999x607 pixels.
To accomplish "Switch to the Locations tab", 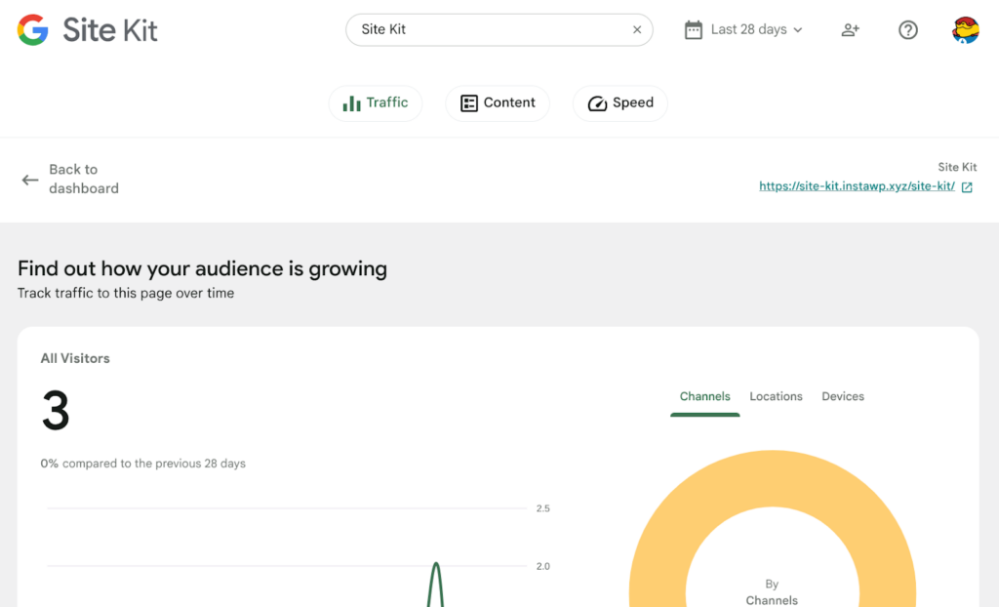I will tap(776, 397).
